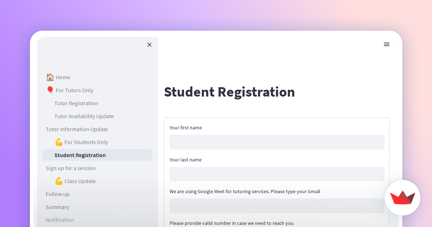Open the For Tutors Only section

pyautogui.click(x=75, y=90)
